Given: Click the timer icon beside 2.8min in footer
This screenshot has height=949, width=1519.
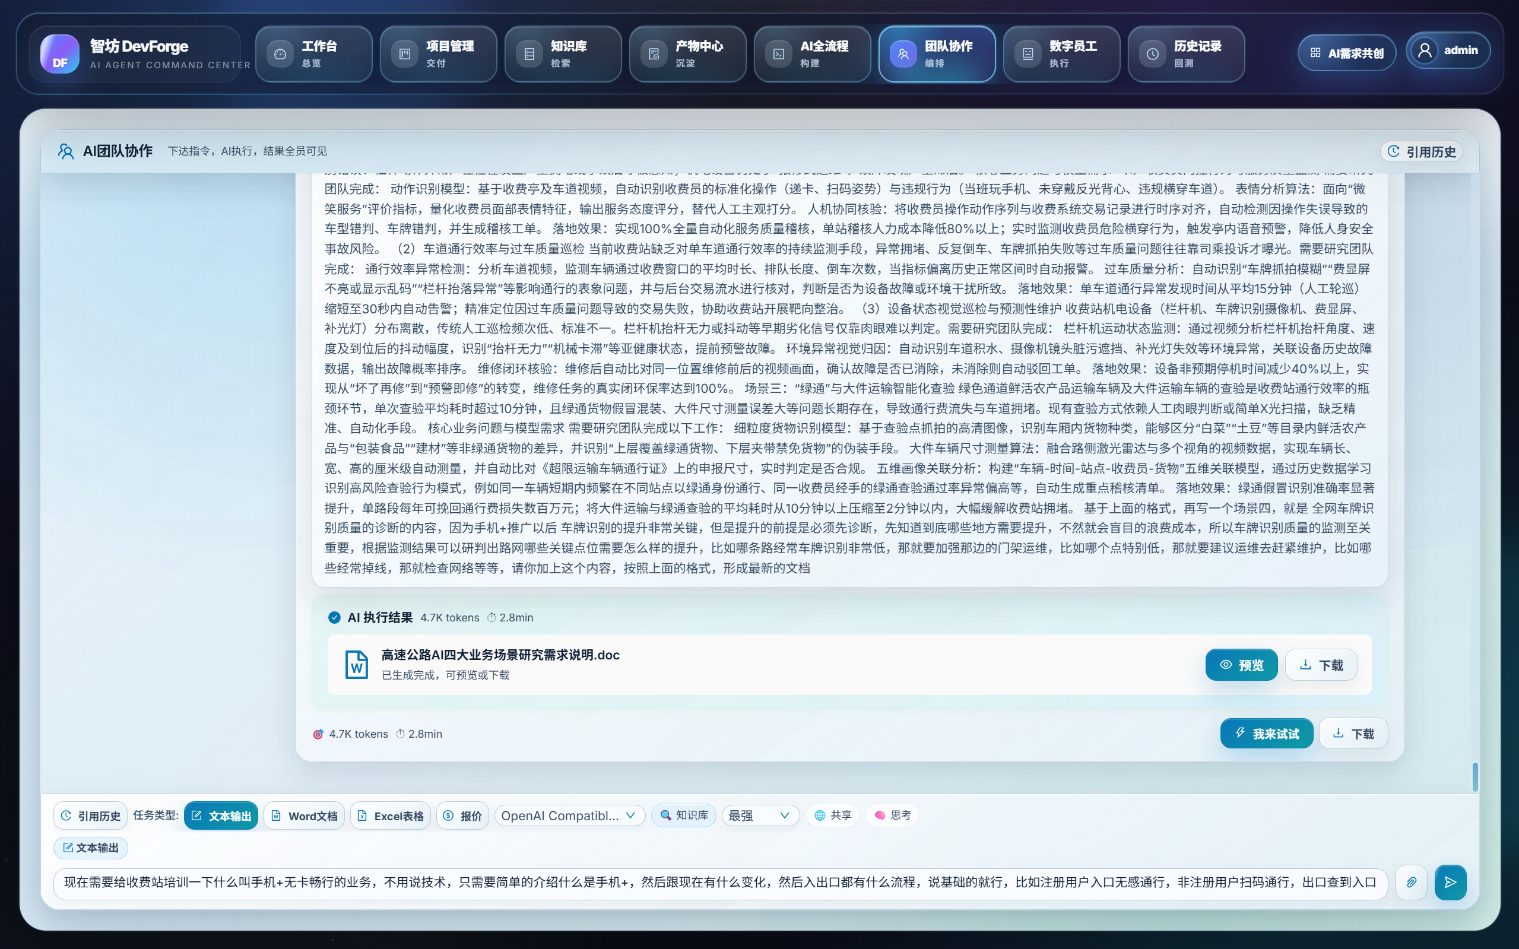Looking at the screenshot, I should 401,734.
